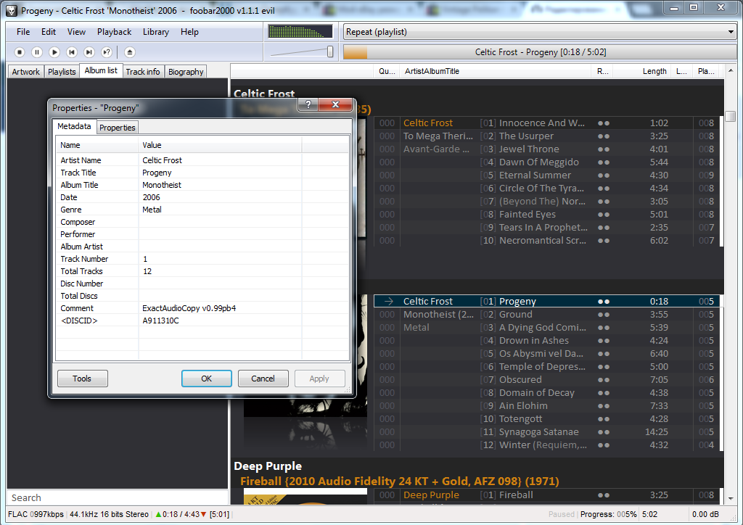Cancel the Properties dialog
Viewport: 743px width, 525px height.
(263, 379)
